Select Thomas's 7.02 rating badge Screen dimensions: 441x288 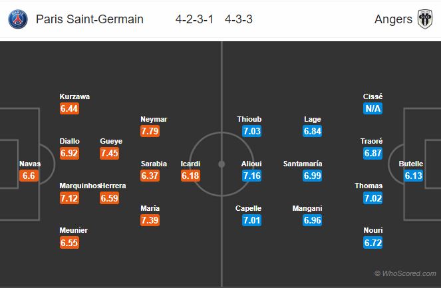click(x=372, y=198)
